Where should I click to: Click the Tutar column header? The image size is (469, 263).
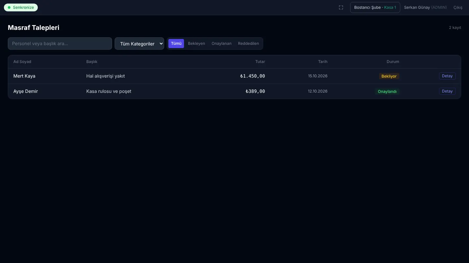(x=260, y=62)
